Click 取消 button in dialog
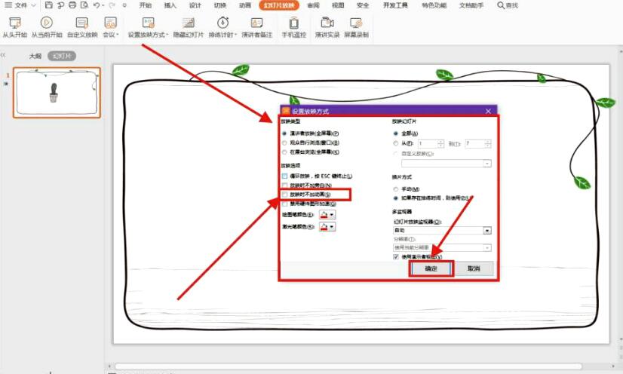Image resolution: width=623 pixels, height=374 pixels. (474, 268)
